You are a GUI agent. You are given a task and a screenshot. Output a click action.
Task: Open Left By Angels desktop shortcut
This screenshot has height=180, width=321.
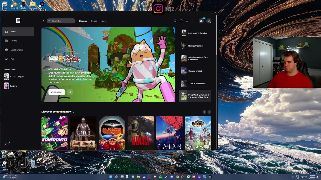[x=23, y=6]
